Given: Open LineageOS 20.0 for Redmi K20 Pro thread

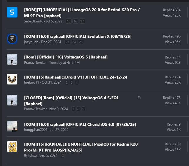Looking at the screenshot, I should (82, 13).
